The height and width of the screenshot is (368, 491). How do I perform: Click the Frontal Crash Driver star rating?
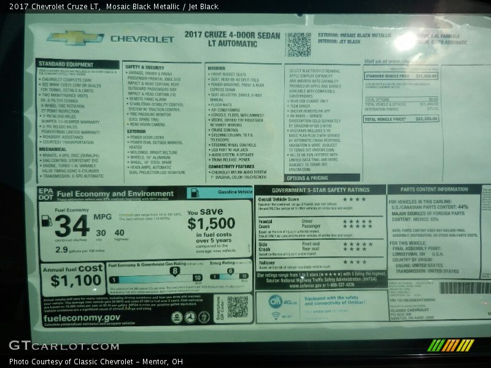(357, 221)
